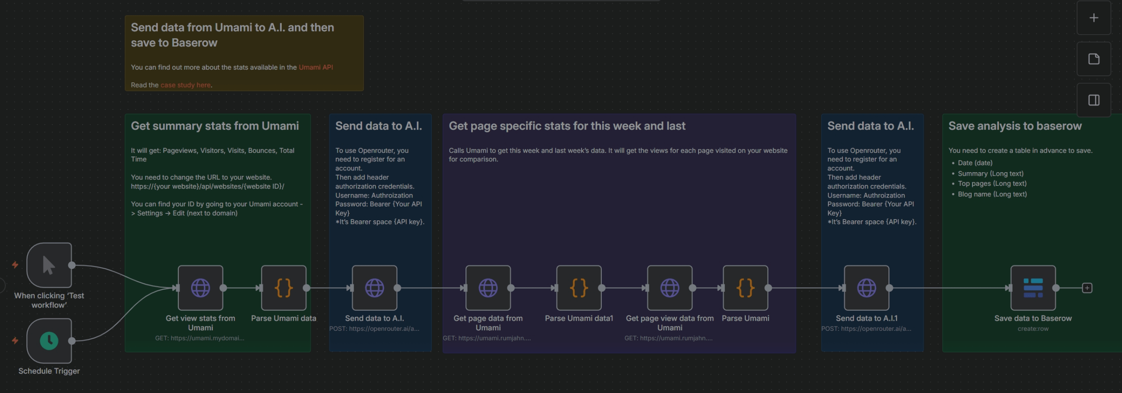Click the 'Save analysis to baserow' heading

(x=1015, y=126)
